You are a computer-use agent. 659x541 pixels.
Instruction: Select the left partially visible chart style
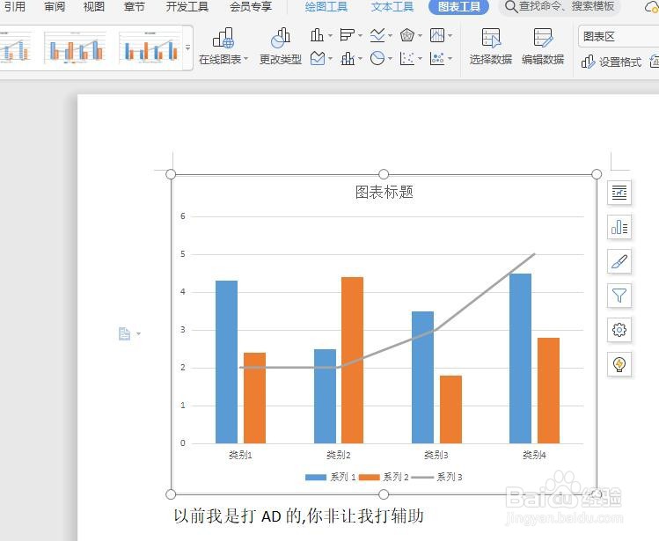(x=16, y=48)
